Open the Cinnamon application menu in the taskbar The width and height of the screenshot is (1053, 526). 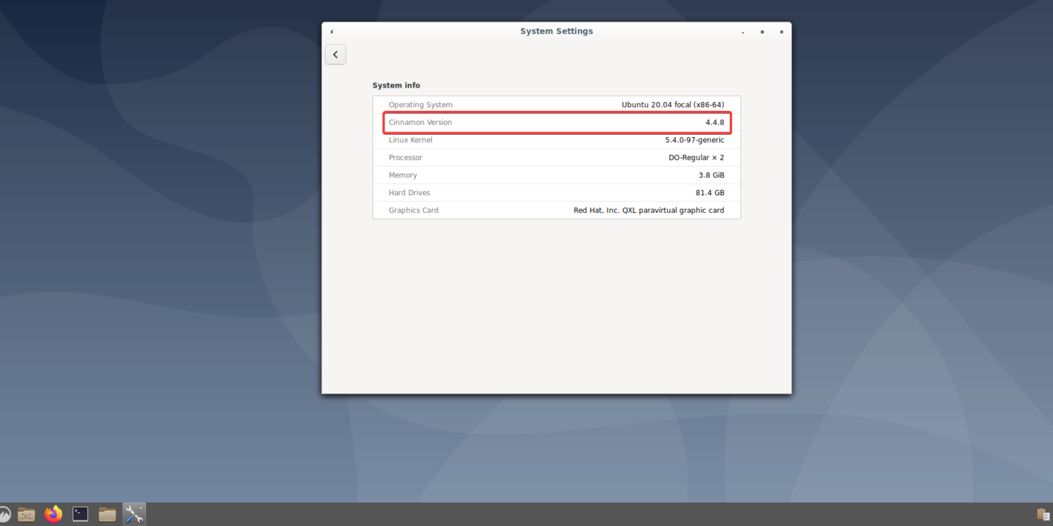pyautogui.click(x=5, y=514)
